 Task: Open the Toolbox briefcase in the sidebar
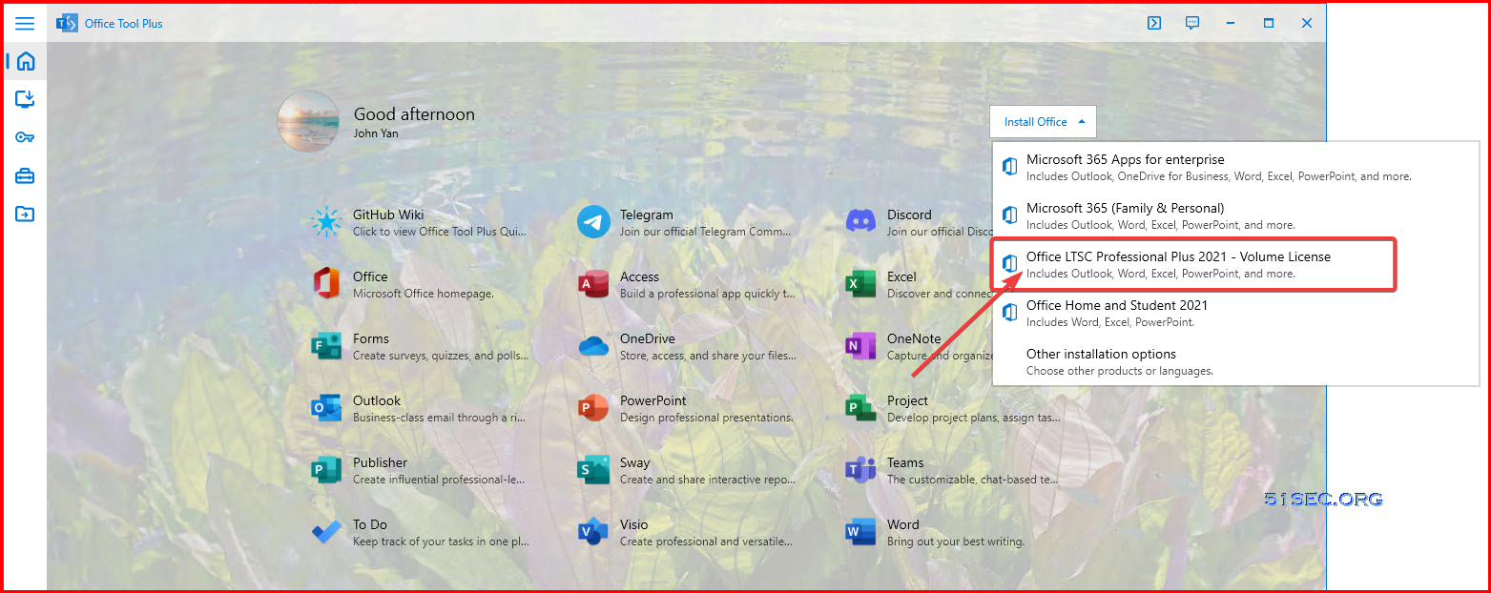point(26,175)
